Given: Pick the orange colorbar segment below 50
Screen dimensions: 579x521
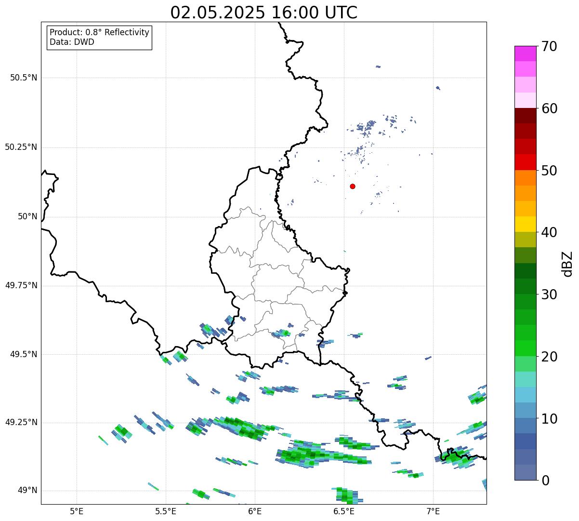Looking at the screenshot, I should click(x=526, y=178).
